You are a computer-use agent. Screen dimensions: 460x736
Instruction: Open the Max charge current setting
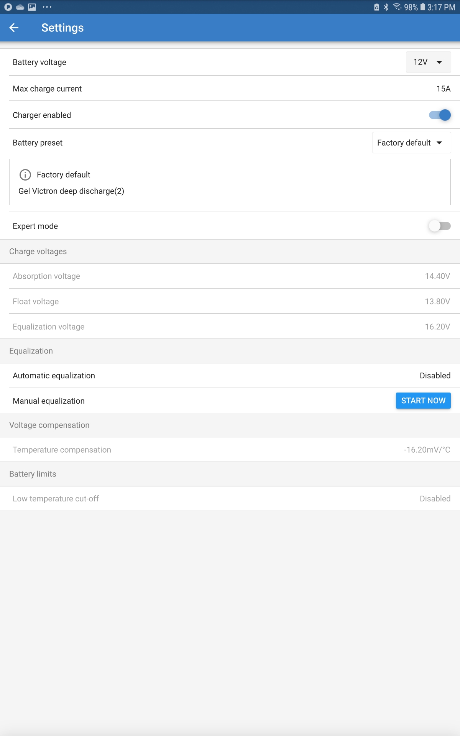230,89
